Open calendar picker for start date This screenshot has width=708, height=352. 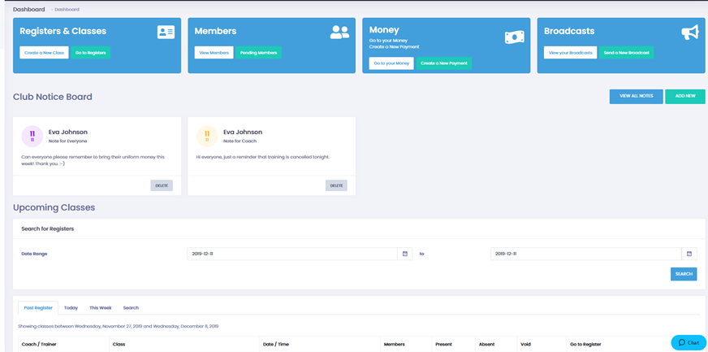point(404,254)
